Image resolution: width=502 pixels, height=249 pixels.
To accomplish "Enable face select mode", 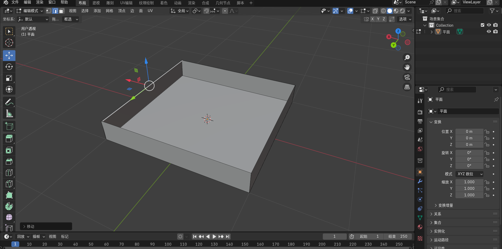I will coord(61,11).
